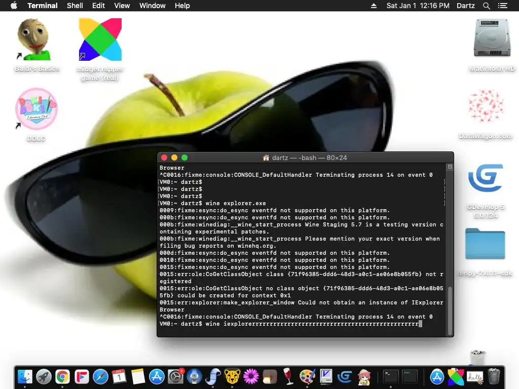Open the Terminal window thumbnail in dock
Image resolution: width=519 pixels, height=389 pixels.
point(391,376)
